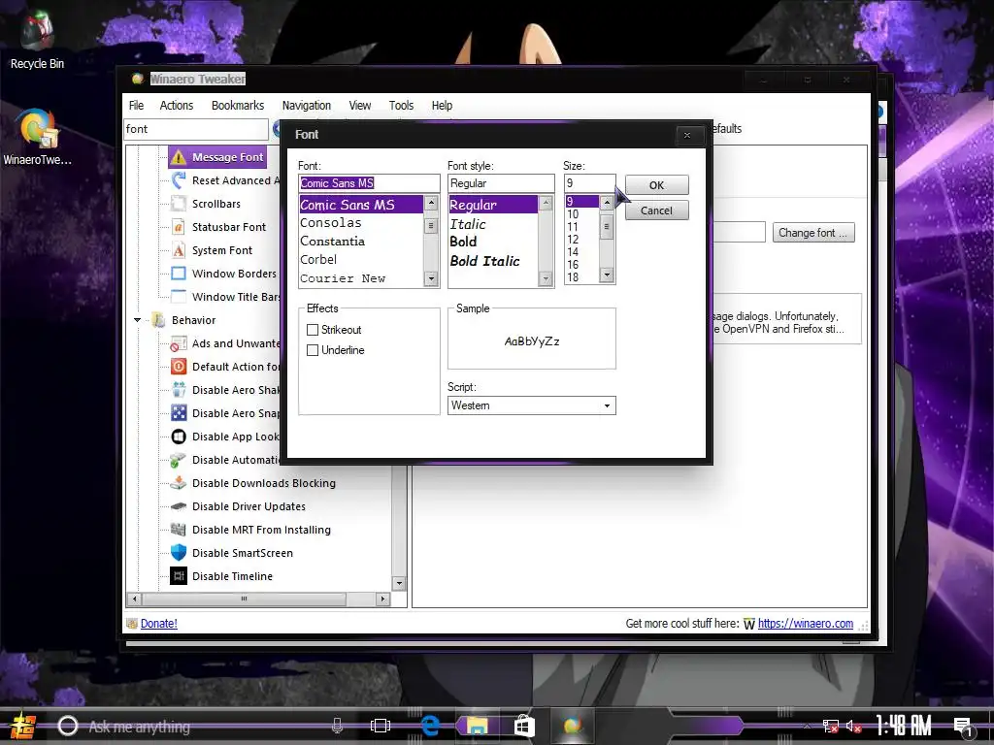Select Consolas in the font list
Image resolution: width=994 pixels, height=745 pixels.
pos(331,223)
